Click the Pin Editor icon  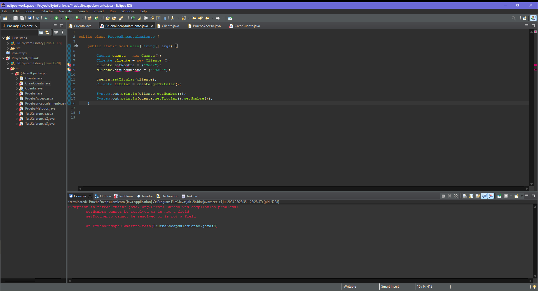tap(230, 18)
